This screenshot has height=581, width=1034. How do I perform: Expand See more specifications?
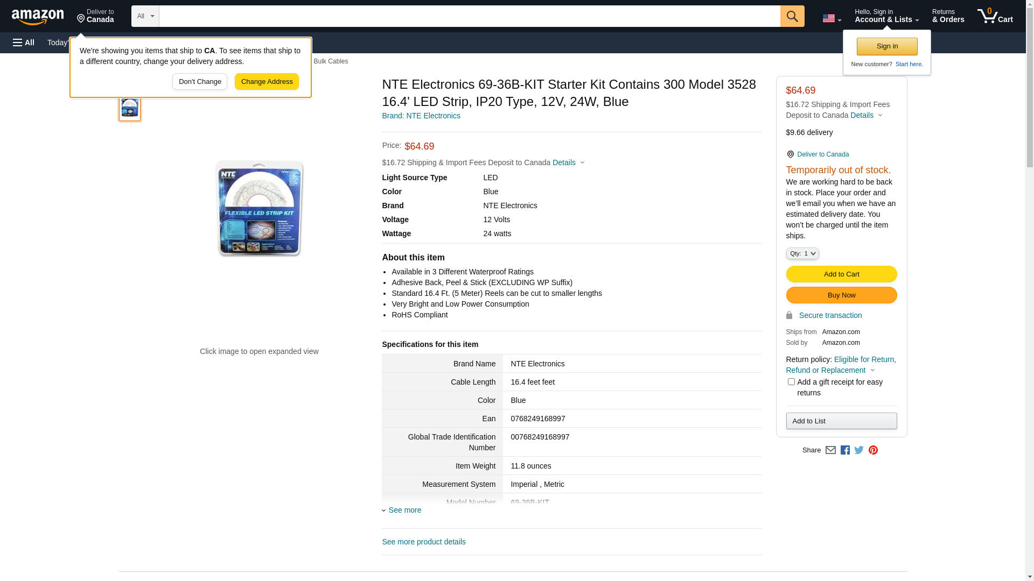404,510
